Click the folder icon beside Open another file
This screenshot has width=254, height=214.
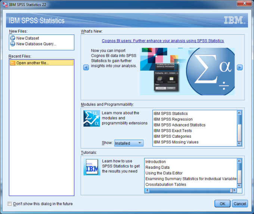pos(12,63)
